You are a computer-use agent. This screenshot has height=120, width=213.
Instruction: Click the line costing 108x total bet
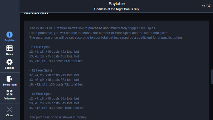point(57,108)
